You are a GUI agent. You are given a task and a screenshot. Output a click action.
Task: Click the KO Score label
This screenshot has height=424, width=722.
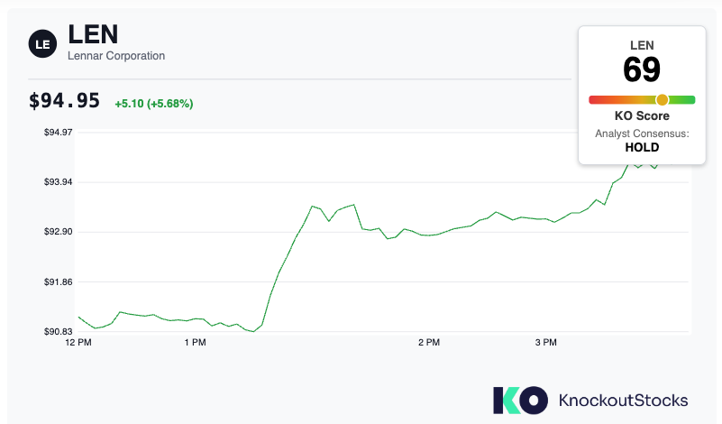pos(642,115)
